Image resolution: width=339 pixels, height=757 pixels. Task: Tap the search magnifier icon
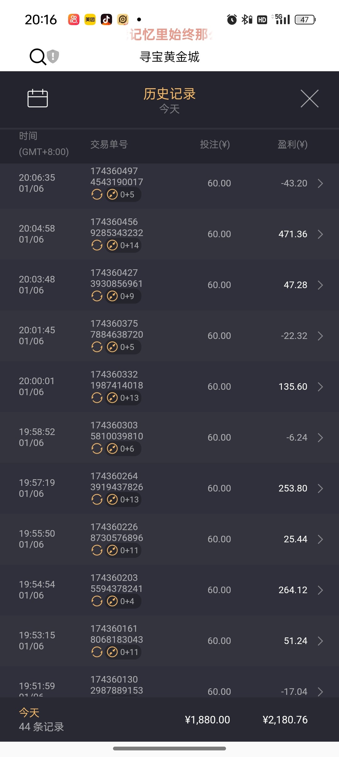(38, 56)
